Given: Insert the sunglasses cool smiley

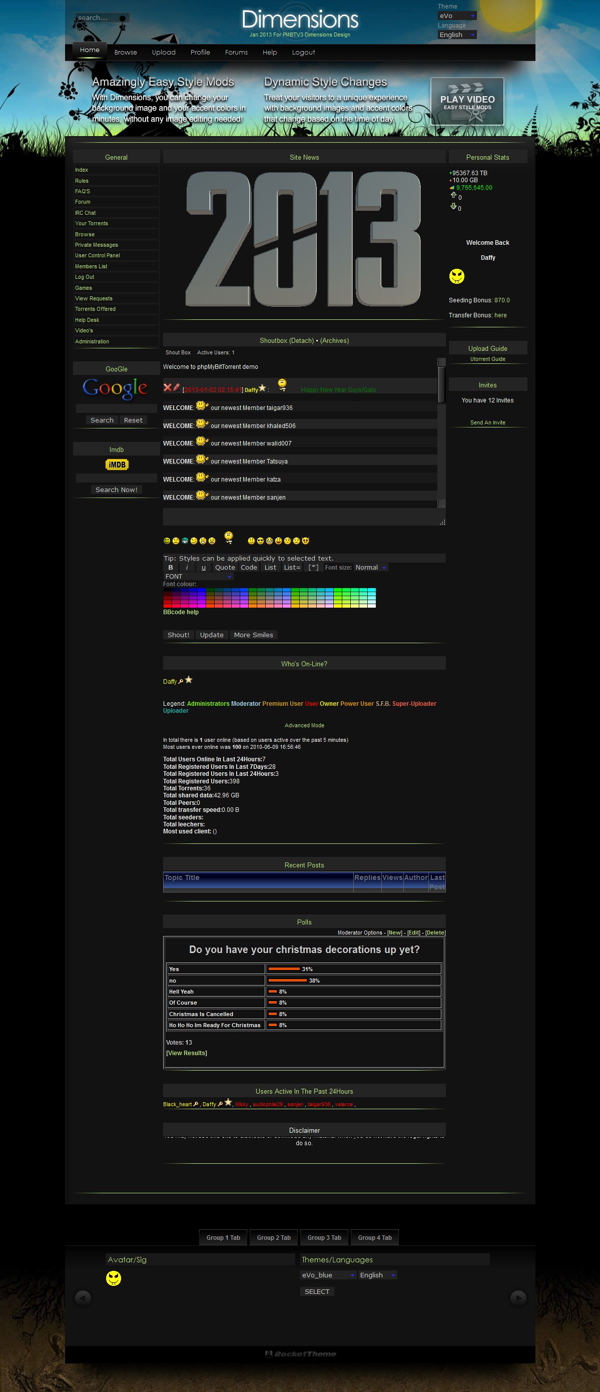Looking at the screenshot, I should tap(260, 541).
